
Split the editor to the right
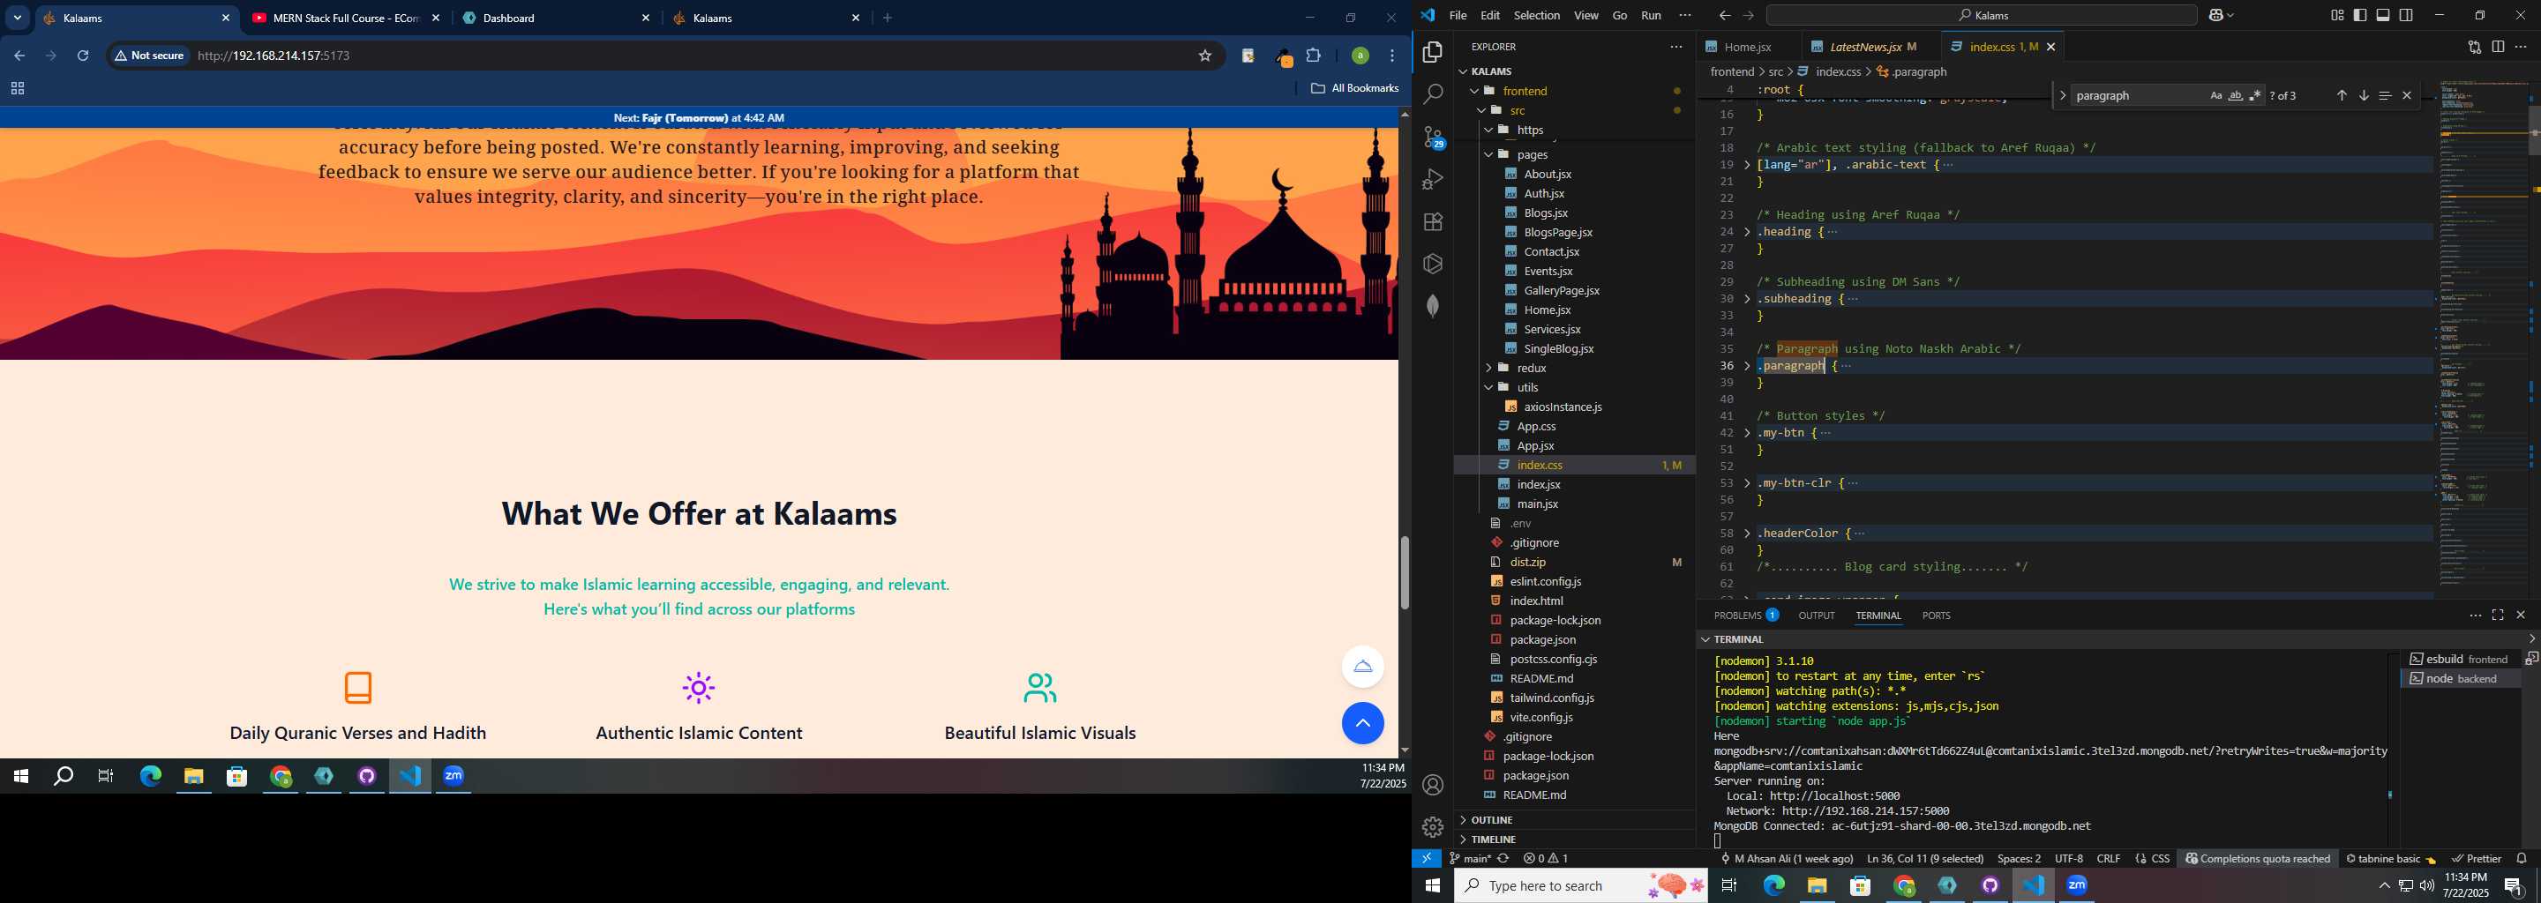pos(2497,48)
